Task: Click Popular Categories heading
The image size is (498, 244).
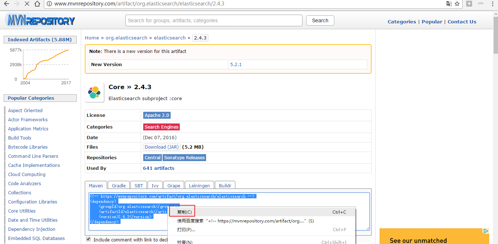Action: (40, 98)
